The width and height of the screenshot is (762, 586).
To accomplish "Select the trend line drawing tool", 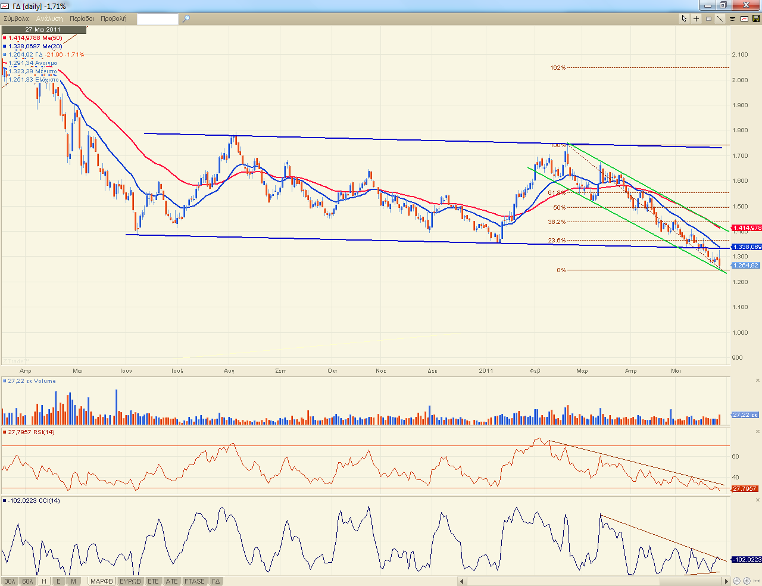I will pyautogui.click(x=720, y=18).
